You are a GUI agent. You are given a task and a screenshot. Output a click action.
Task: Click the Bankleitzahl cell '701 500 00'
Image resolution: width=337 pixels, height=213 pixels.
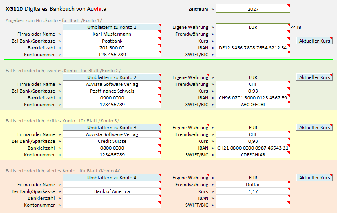tap(112, 48)
